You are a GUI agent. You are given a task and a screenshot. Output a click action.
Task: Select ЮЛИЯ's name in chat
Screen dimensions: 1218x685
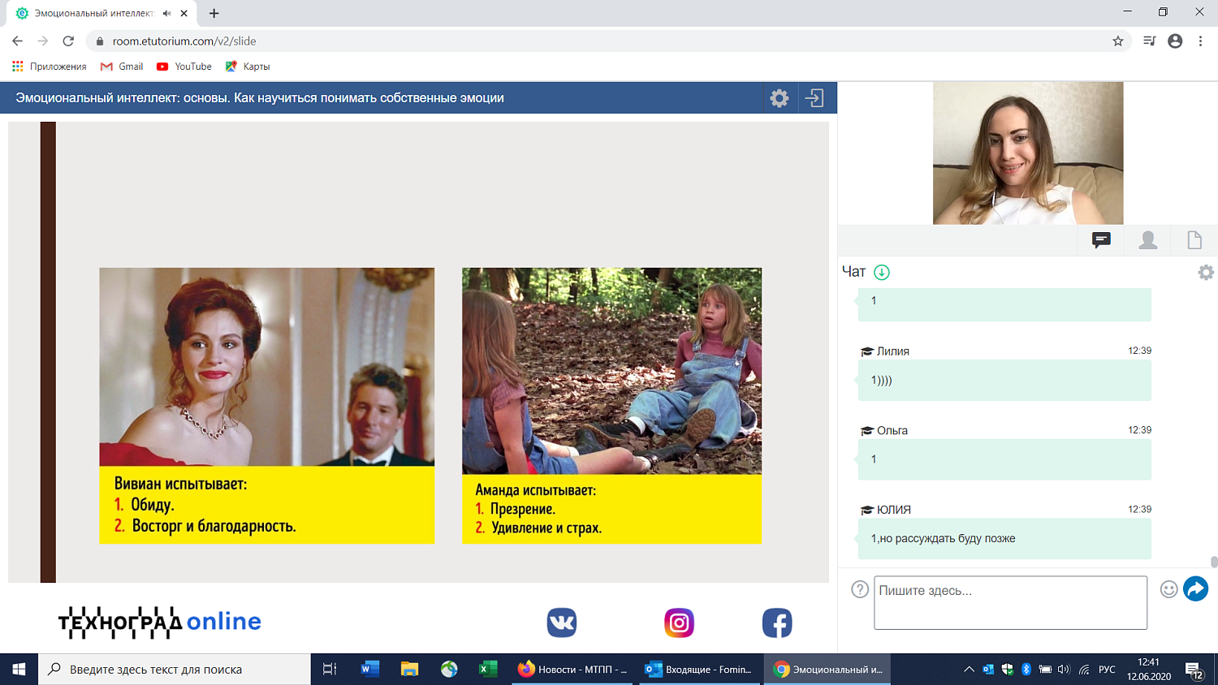[x=894, y=510]
